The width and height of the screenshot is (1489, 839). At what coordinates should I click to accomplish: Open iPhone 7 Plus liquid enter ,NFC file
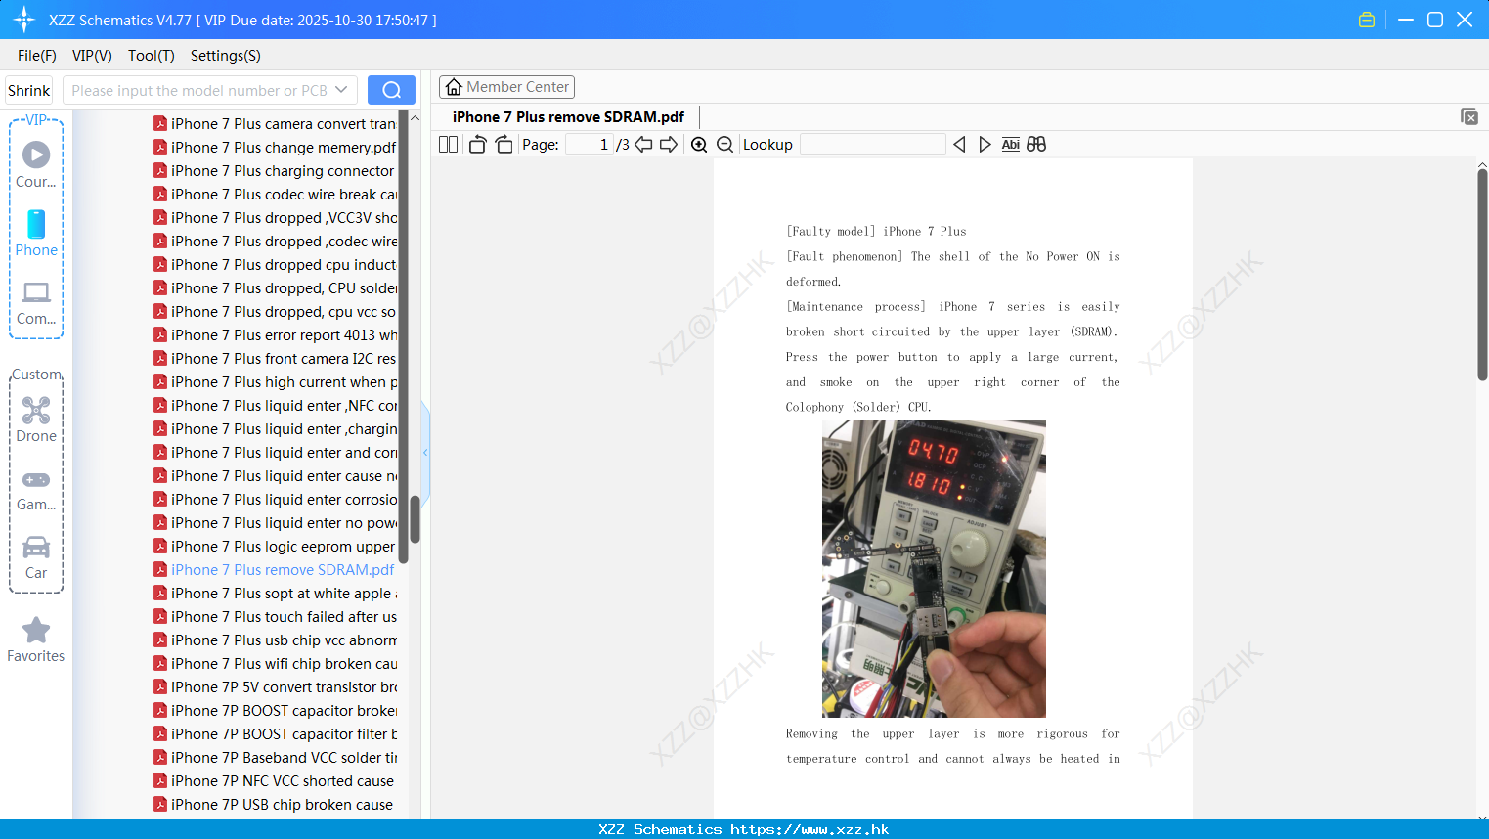(x=275, y=406)
